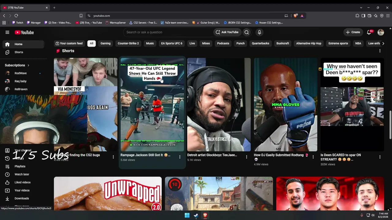
Task: Go to the YouTube logo home link
Action: coord(24,32)
